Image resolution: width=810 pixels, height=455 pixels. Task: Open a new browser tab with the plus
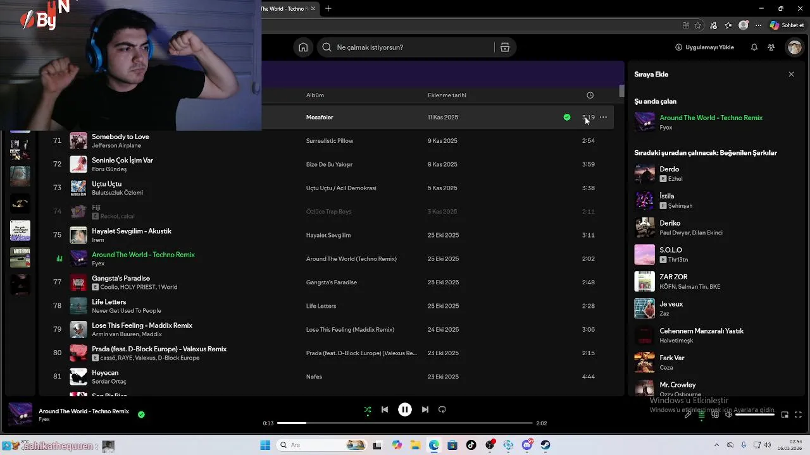[x=328, y=9]
